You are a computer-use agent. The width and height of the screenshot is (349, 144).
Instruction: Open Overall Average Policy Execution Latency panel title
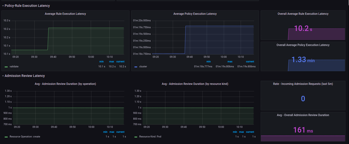(303, 45)
